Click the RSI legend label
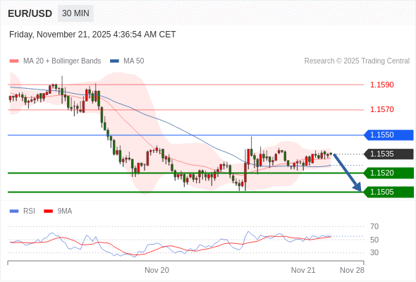The width and height of the screenshot is (416, 282). click(x=29, y=211)
